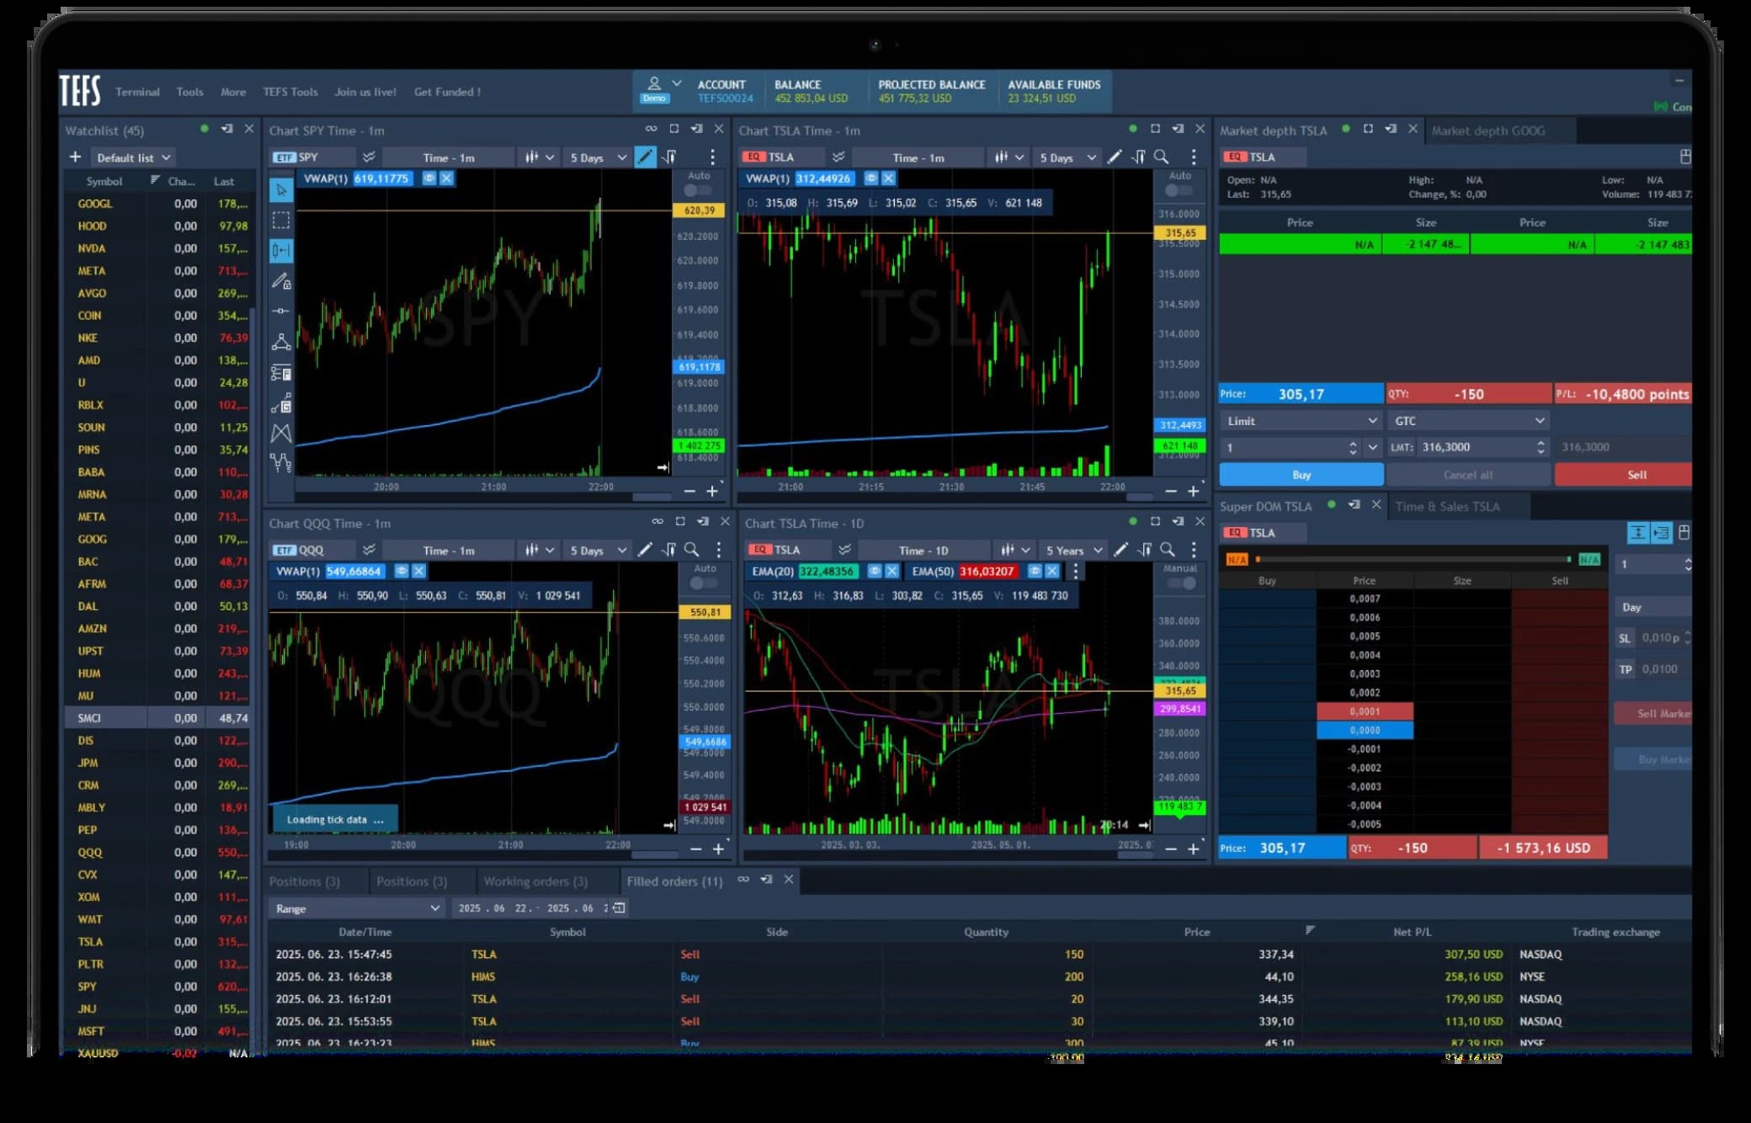This screenshot has height=1123, width=1751.
Task: Select the triangle shape tool in SPY chart
Action: coord(281,342)
